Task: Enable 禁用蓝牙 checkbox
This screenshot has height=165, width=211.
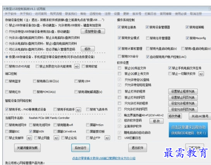Action: pos(7,81)
